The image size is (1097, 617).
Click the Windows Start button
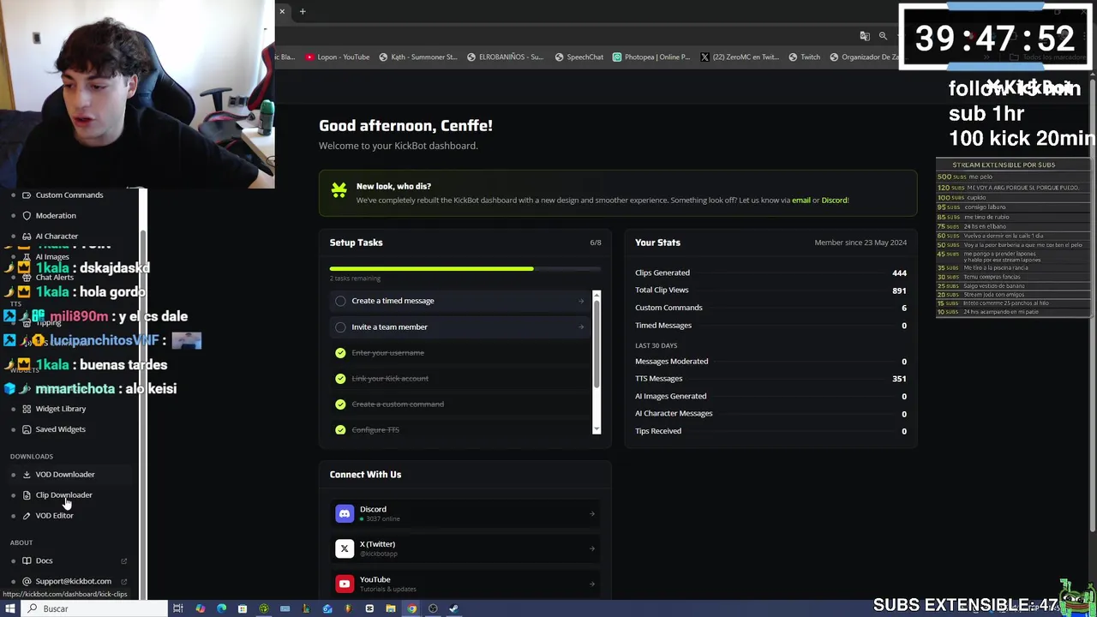coord(10,608)
